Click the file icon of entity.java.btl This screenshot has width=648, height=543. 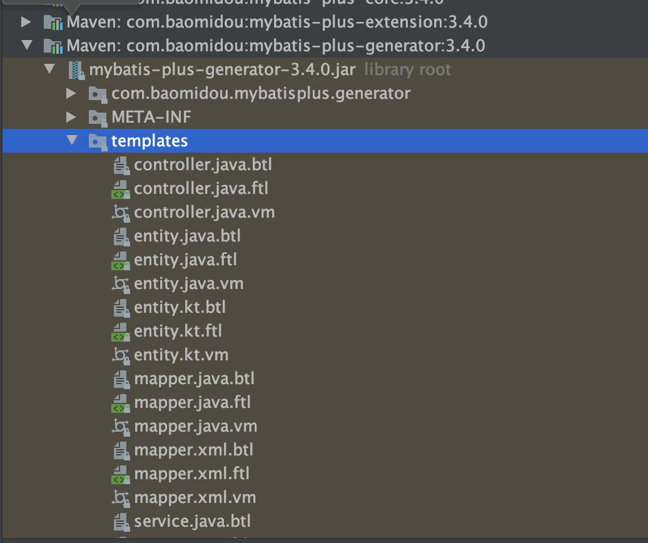point(121,237)
